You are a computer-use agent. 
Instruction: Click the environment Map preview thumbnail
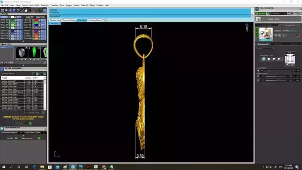coord(289,59)
